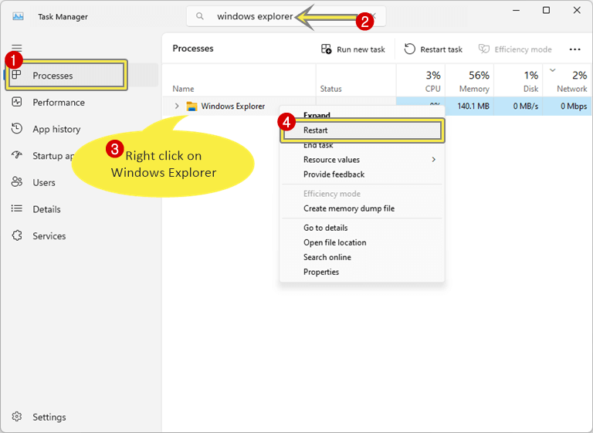This screenshot has width=593, height=433.
Task: Click the 0 Mbps network cell
Action: click(x=567, y=107)
